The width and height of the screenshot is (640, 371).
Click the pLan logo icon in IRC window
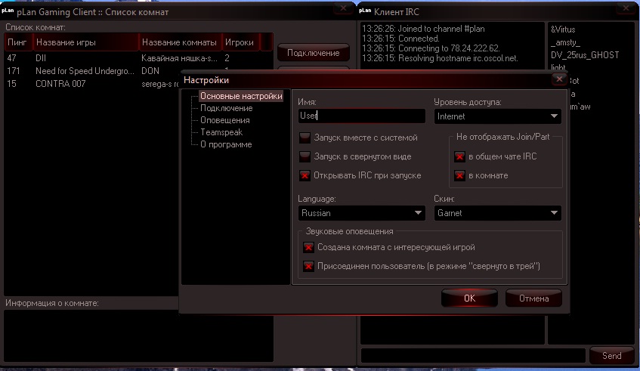(x=364, y=11)
